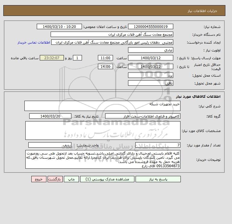Click the 'بازگشت' back button

click(55, 179)
